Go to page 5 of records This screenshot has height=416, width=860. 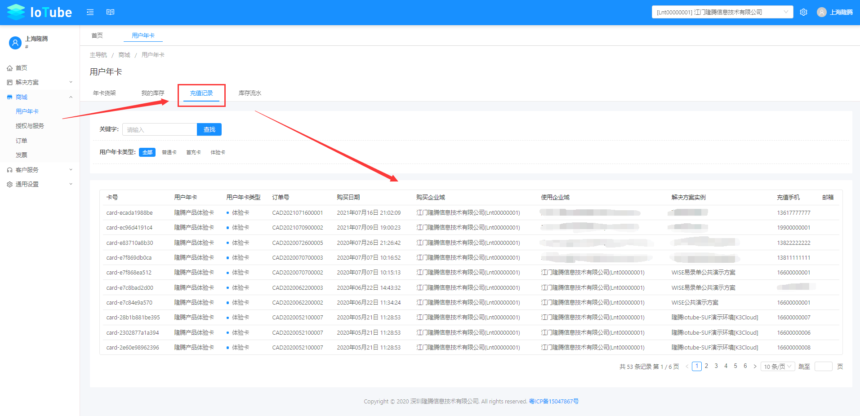735,366
